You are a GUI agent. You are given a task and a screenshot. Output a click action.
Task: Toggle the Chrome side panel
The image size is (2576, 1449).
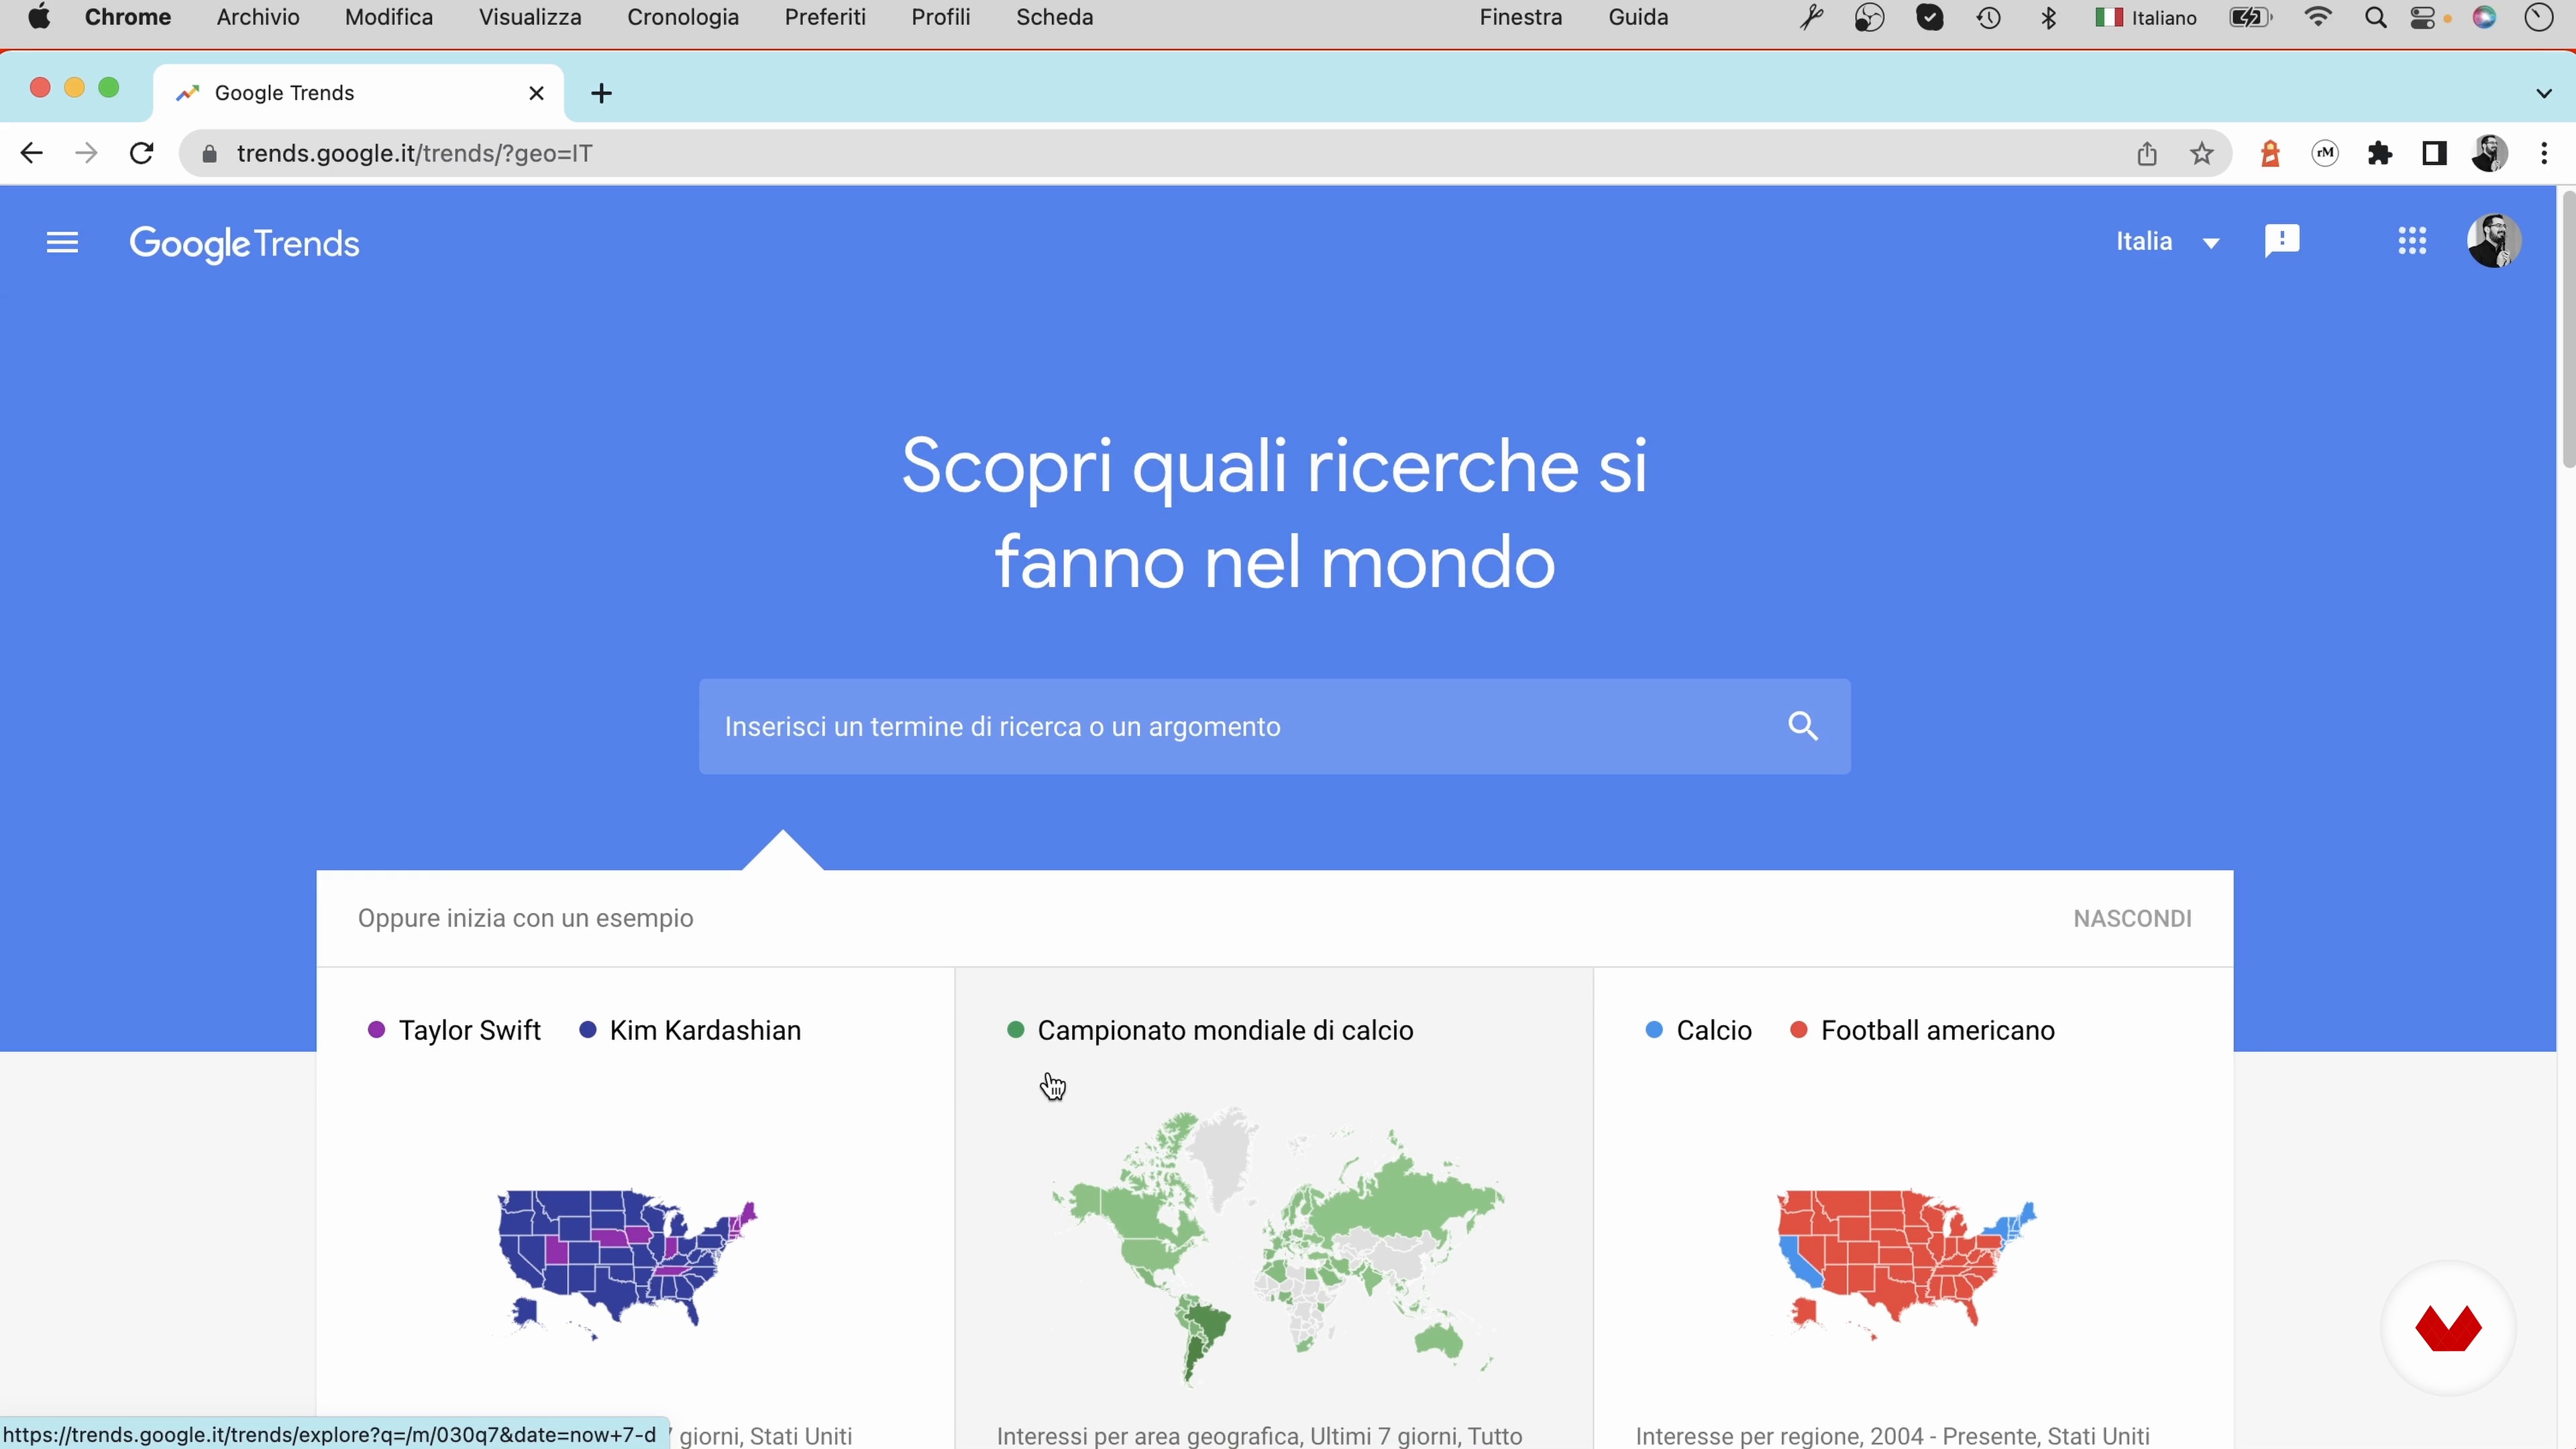(x=2434, y=153)
